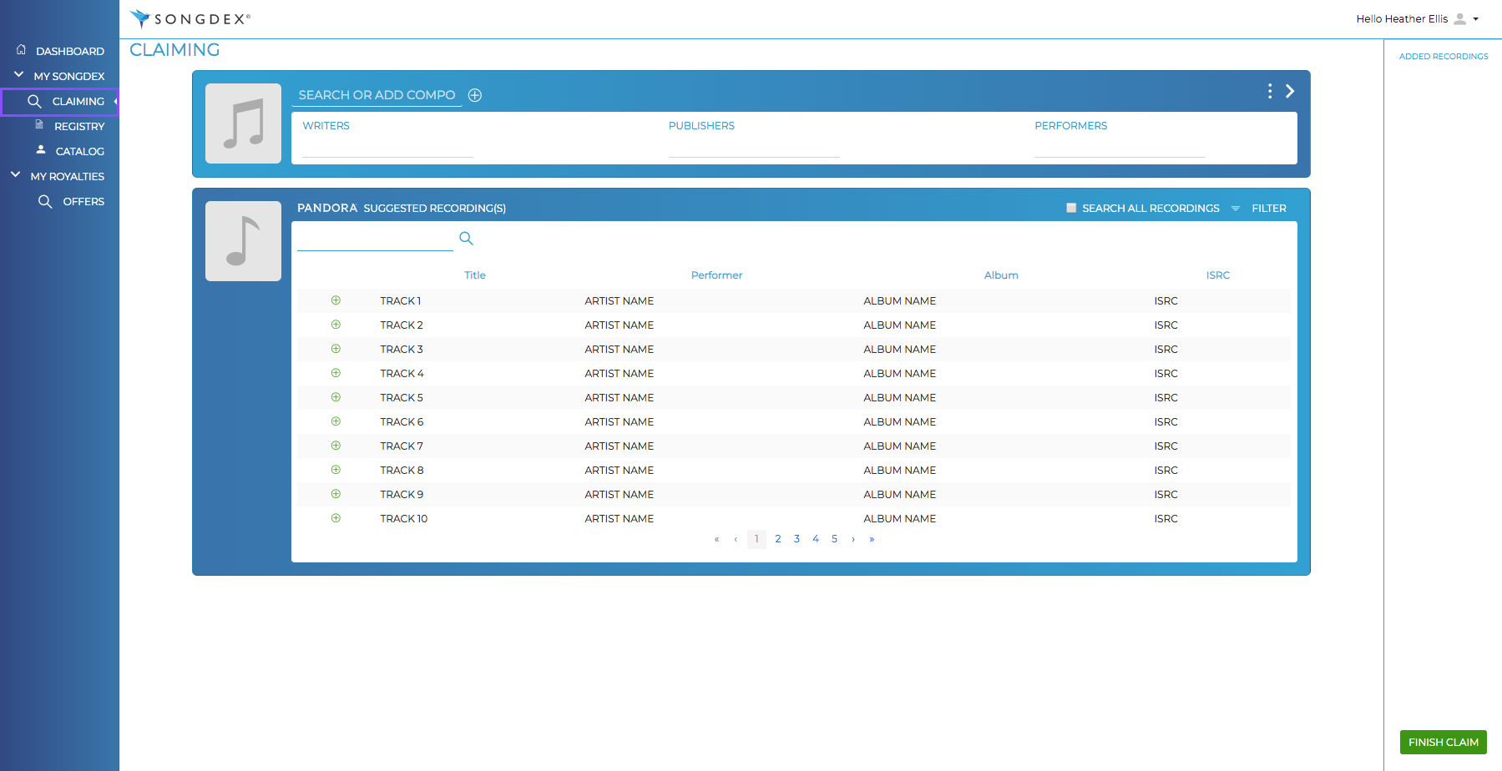
Task: Open the user account dropdown arrow
Action: click(x=1475, y=19)
